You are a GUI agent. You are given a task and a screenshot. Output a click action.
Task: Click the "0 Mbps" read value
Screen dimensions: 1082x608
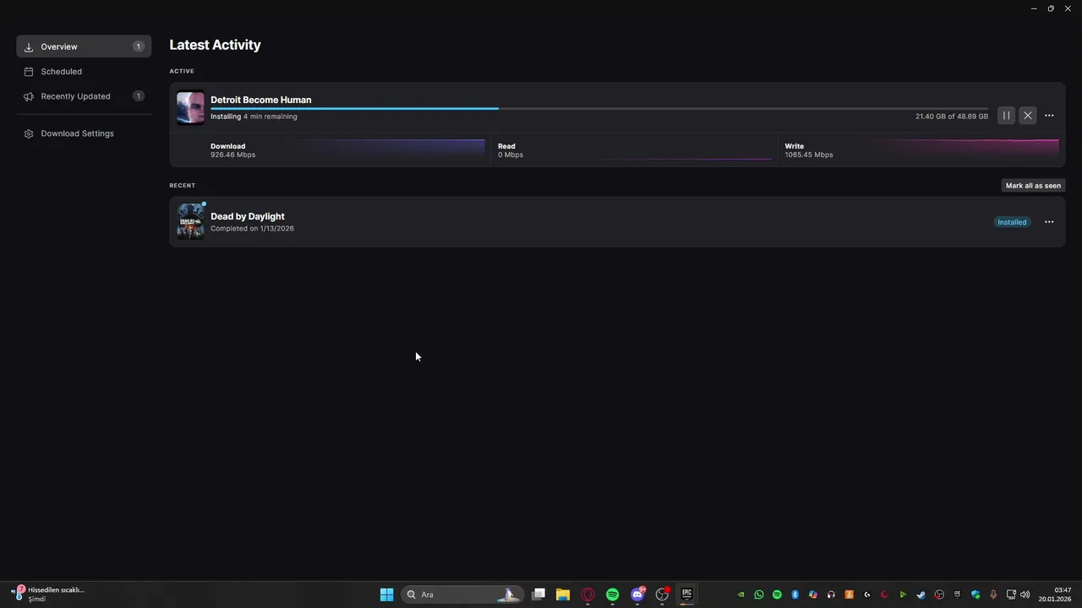coord(511,155)
